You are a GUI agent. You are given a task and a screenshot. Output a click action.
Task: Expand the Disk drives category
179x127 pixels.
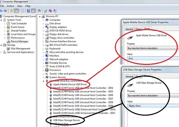tap(43, 24)
